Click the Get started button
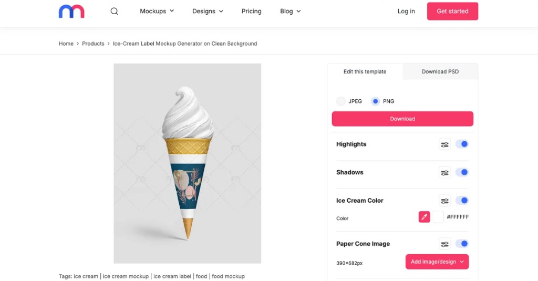The height and width of the screenshot is (281, 538). [x=452, y=11]
